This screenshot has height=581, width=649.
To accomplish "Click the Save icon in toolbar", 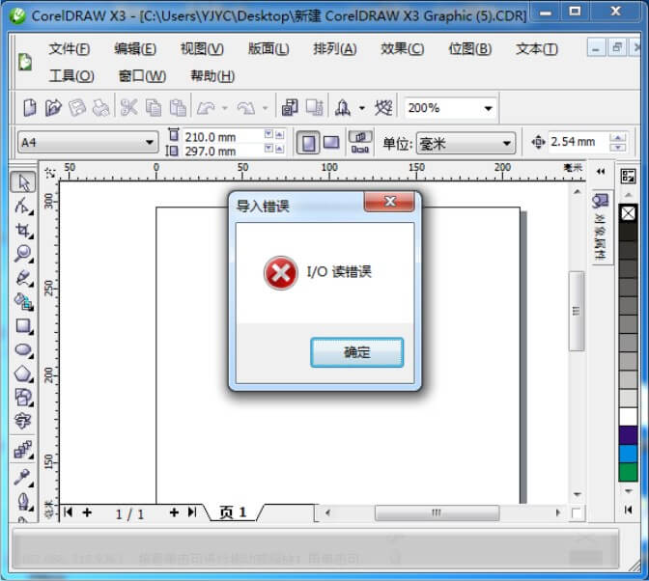I will point(77,108).
